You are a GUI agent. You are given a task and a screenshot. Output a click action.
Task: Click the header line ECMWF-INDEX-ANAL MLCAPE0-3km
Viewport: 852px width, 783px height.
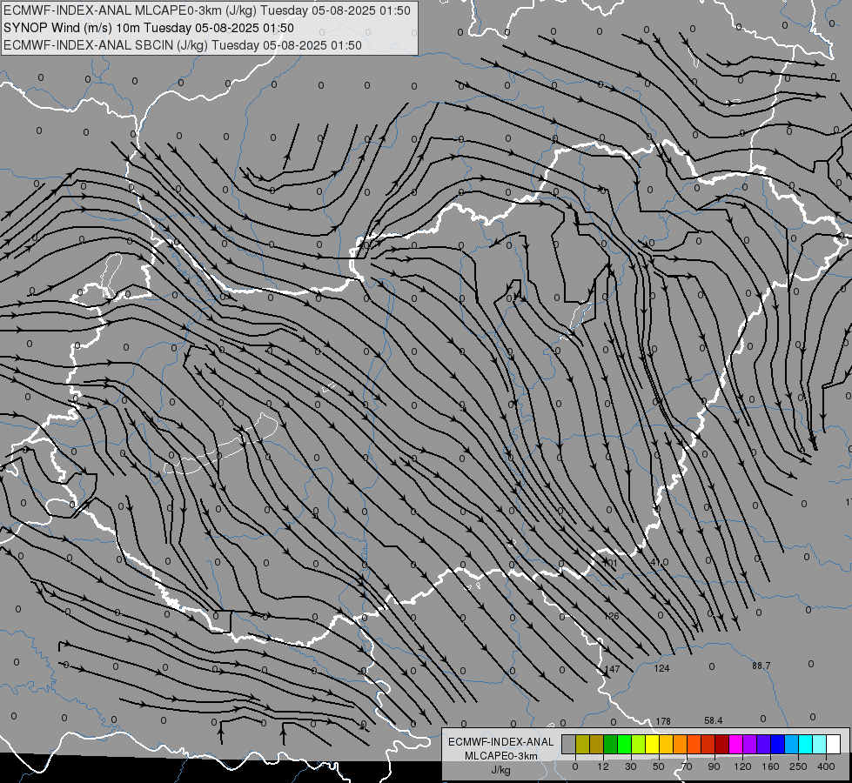[x=207, y=10]
